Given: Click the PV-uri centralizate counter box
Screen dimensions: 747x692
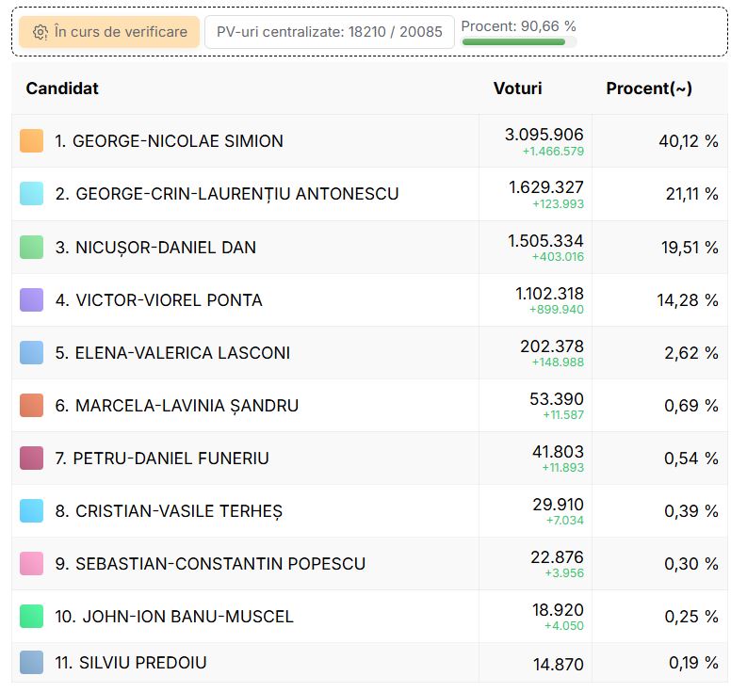Looking at the screenshot, I should [x=329, y=32].
